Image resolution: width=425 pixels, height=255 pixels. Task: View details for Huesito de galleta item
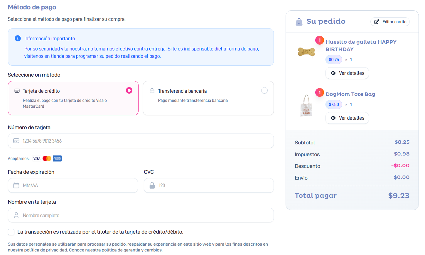(x=347, y=73)
